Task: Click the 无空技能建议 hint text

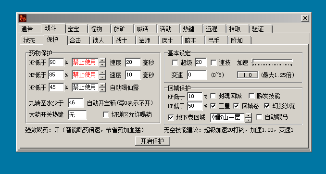Action: (228, 130)
